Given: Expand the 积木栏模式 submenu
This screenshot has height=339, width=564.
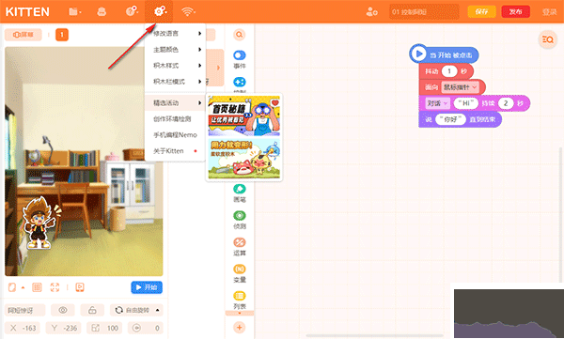Looking at the screenshot, I should pyautogui.click(x=175, y=82).
